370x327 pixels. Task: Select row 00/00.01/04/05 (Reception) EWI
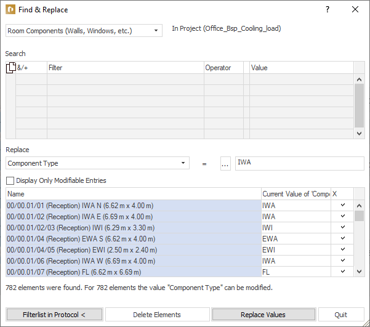[134, 250]
